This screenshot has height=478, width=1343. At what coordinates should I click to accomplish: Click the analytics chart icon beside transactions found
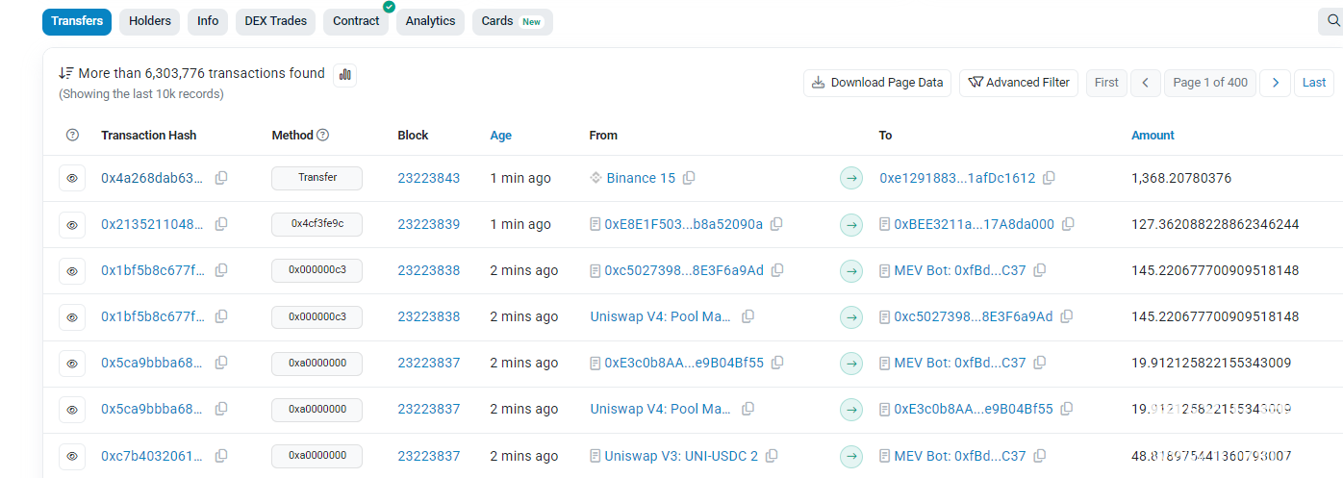344,75
